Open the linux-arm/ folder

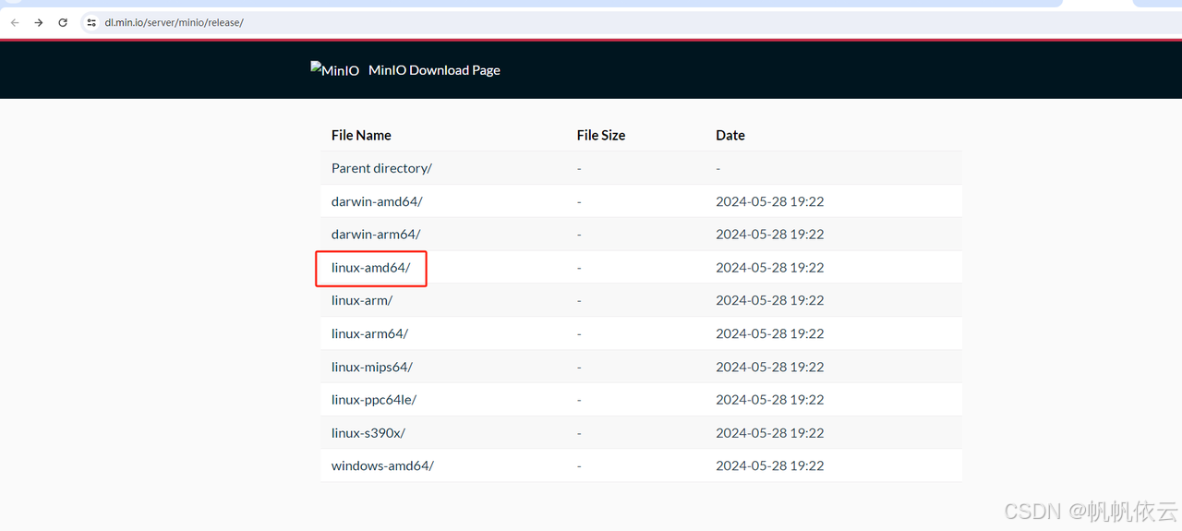[362, 300]
